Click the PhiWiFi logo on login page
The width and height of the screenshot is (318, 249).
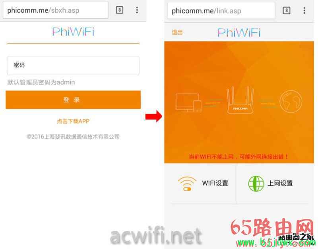pos(73,32)
